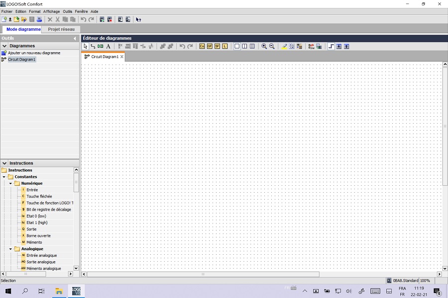Viewport: 448px width, 298px height.
Task: Select the connector wiring tool
Action: (93, 46)
